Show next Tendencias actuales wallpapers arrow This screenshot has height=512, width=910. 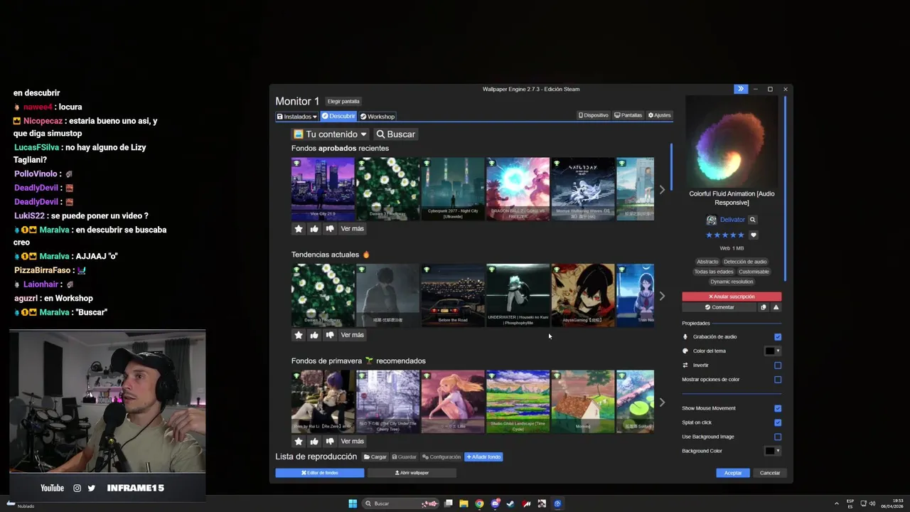662,296
